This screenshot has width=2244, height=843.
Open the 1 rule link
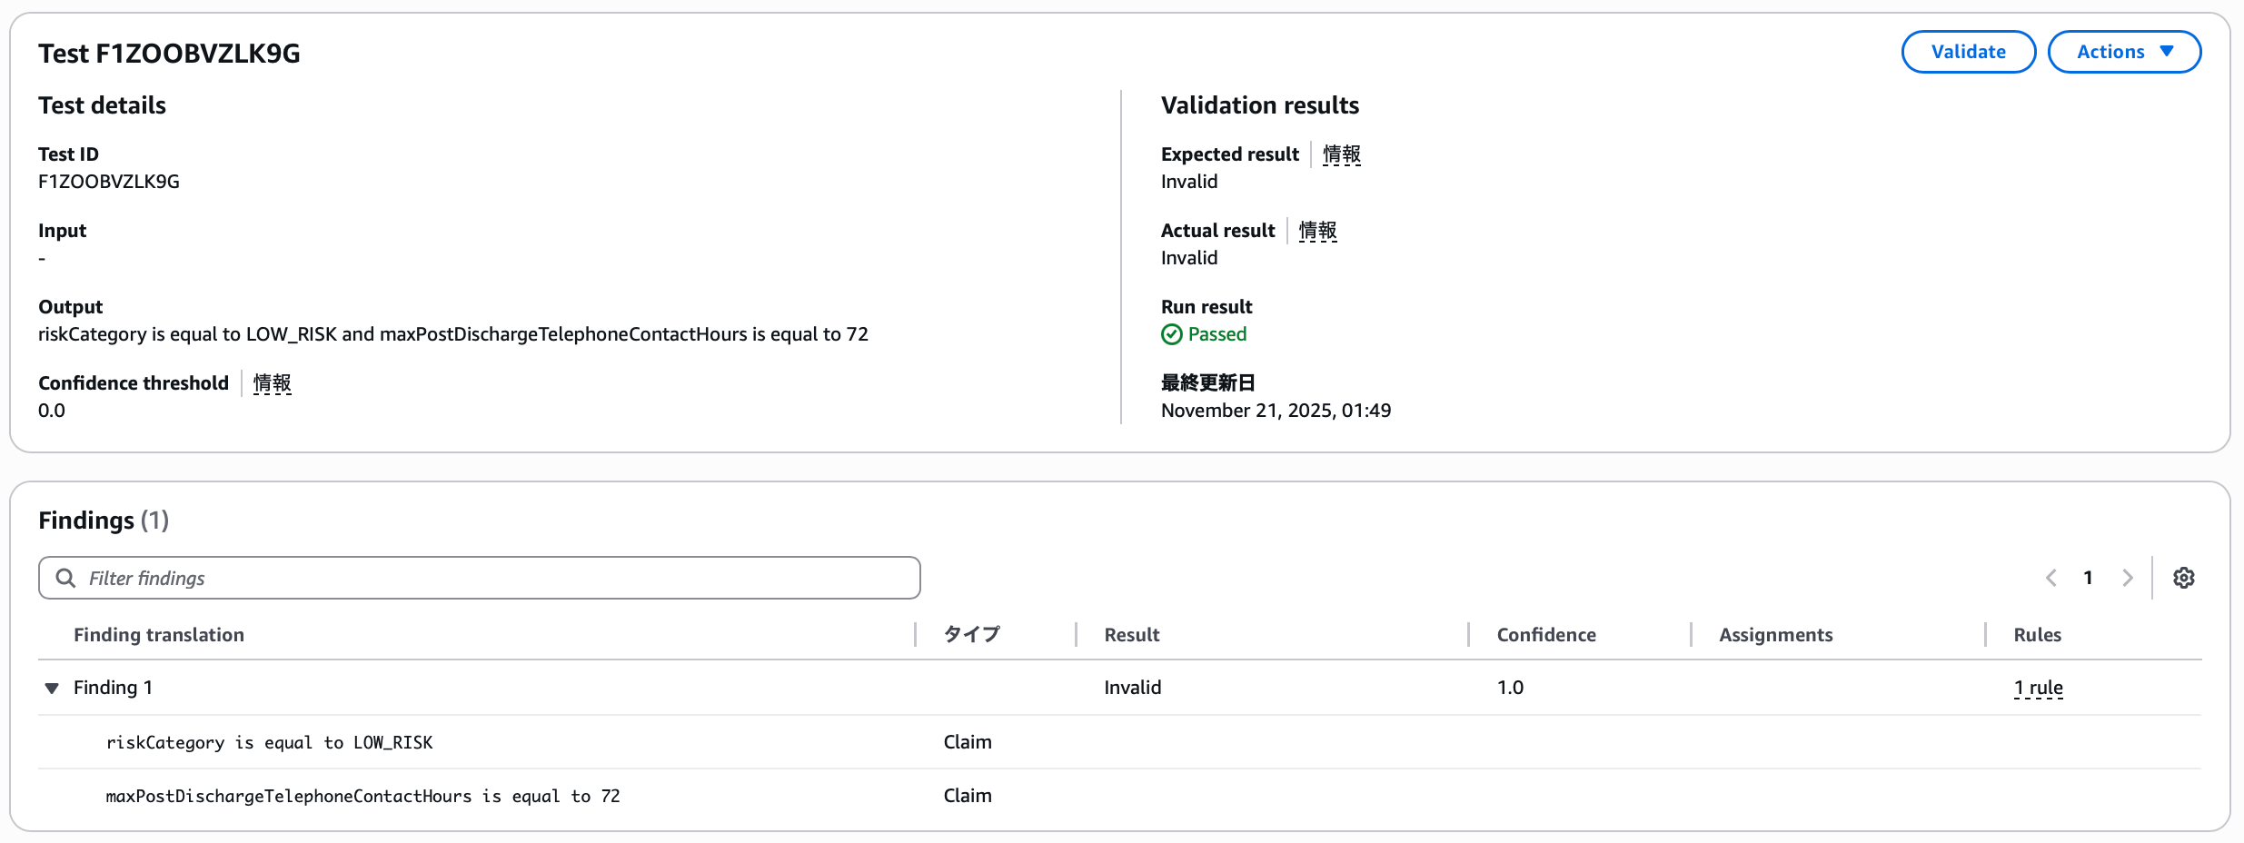[x=2038, y=688]
